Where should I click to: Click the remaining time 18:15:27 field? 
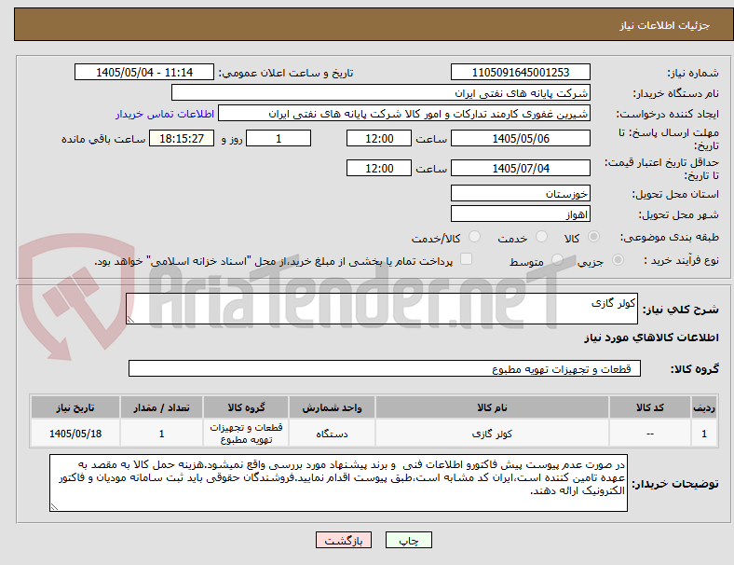click(x=182, y=139)
